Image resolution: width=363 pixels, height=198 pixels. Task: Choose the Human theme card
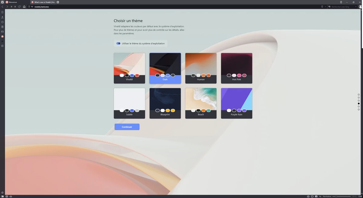[x=201, y=68]
